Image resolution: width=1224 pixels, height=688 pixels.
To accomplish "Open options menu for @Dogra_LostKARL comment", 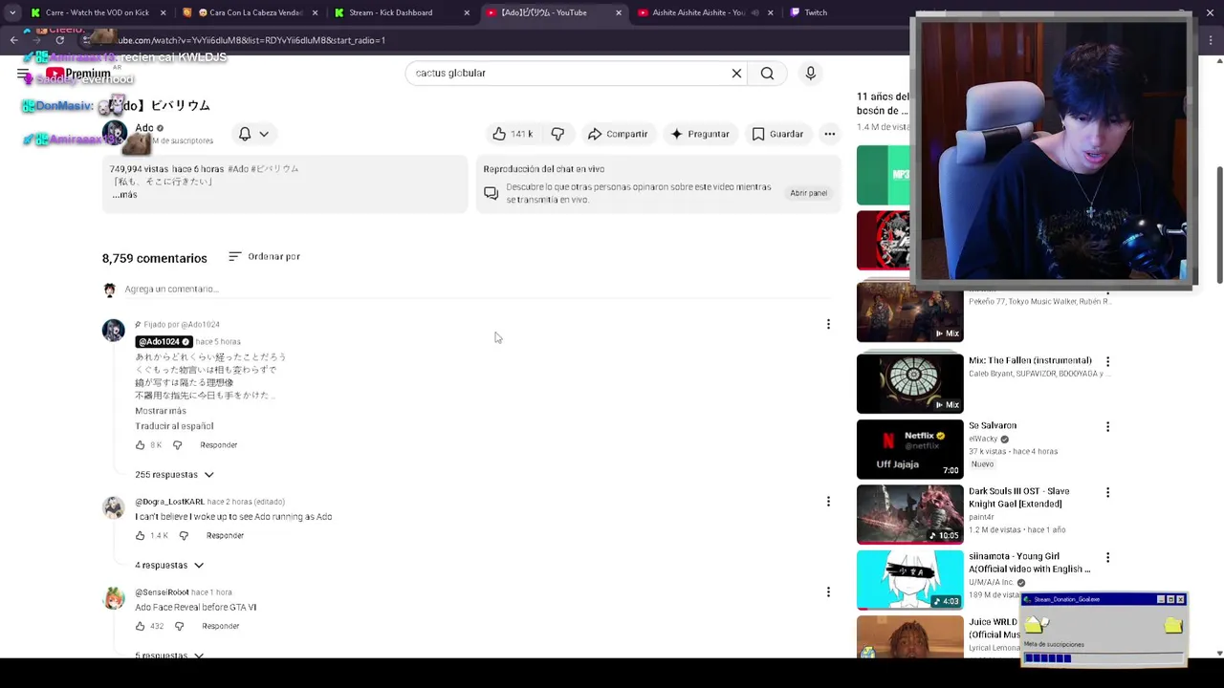I will click(x=828, y=502).
